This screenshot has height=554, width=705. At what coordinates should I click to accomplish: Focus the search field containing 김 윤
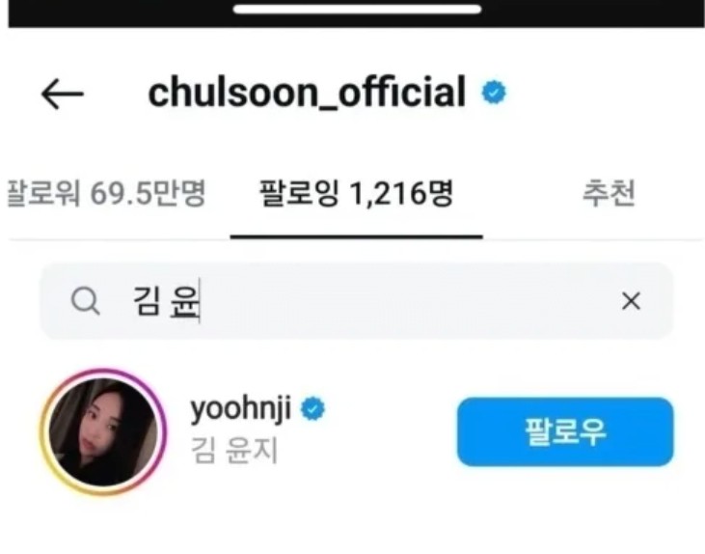coord(357,300)
